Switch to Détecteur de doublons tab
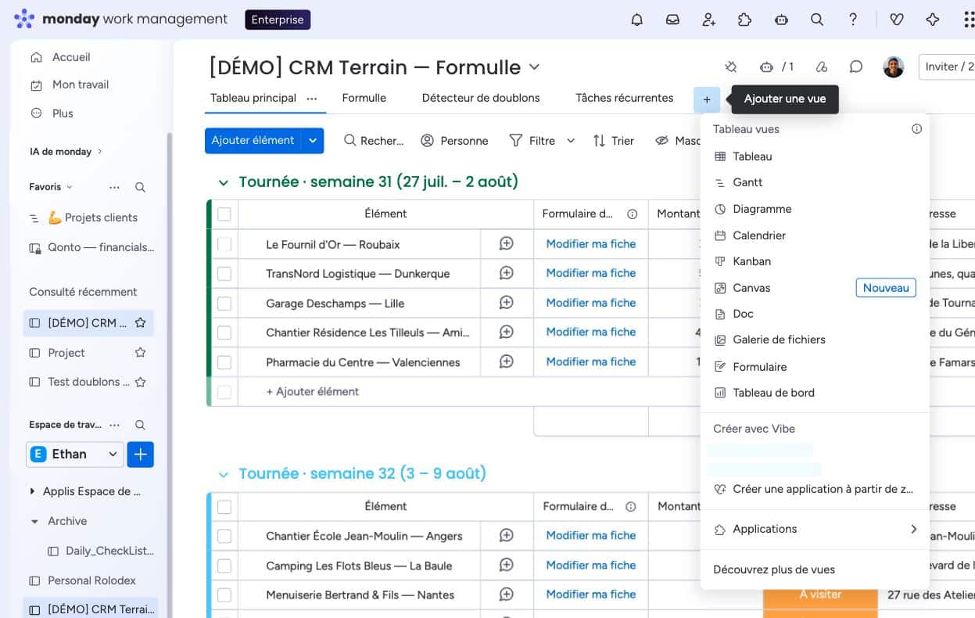Image resolution: width=975 pixels, height=618 pixels. pyautogui.click(x=481, y=98)
